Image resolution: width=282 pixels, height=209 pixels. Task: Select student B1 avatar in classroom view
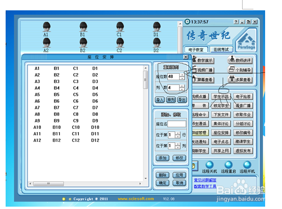tap(83, 27)
